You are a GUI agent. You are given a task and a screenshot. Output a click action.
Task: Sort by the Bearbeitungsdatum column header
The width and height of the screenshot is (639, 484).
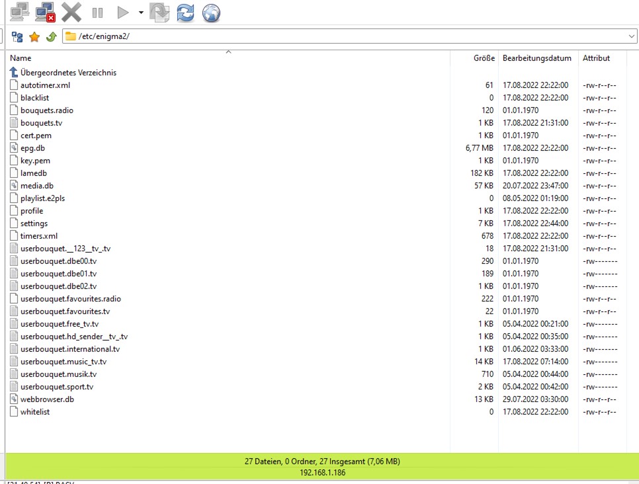point(536,58)
